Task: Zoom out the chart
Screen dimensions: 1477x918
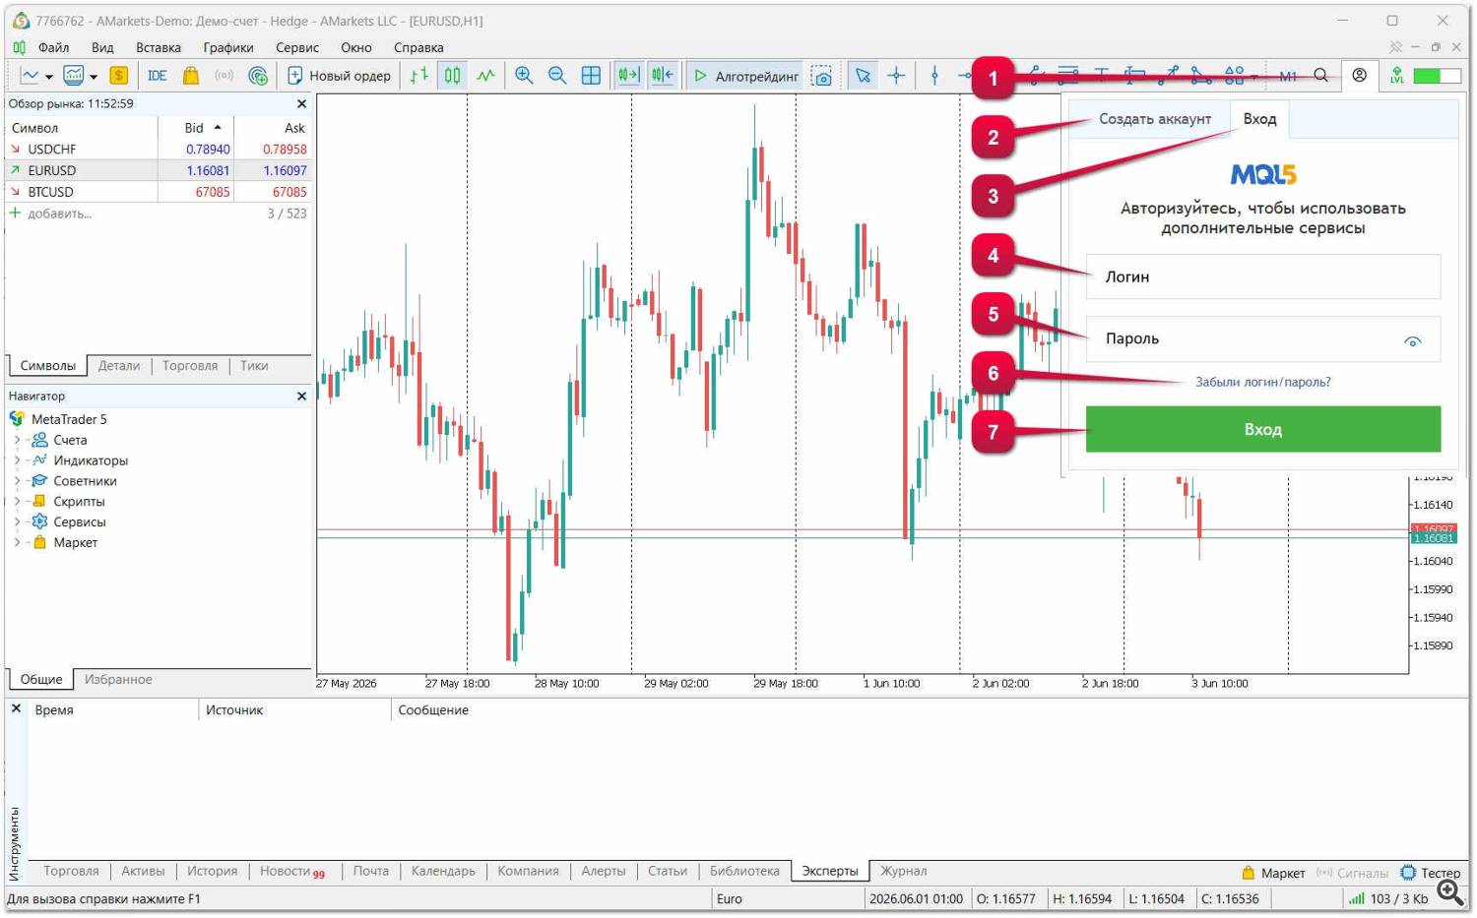Action: tap(557, 76)
